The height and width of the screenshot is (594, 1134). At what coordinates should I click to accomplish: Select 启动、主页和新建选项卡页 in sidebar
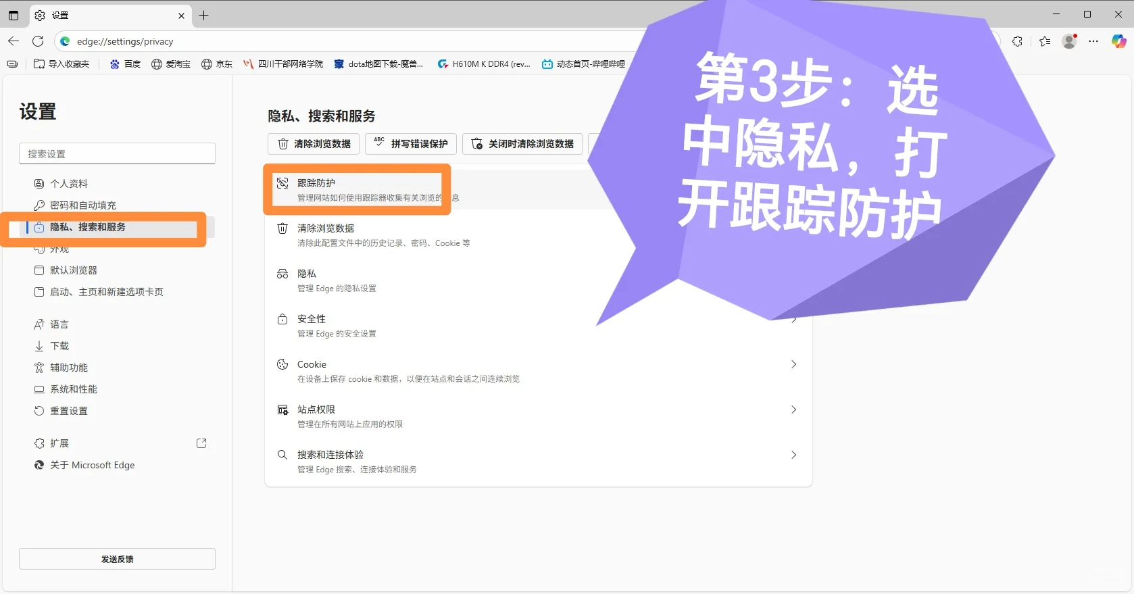click(x=117, y=292)
